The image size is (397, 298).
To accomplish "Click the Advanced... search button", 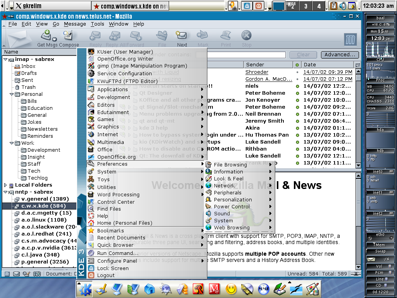I will [340, 55].
